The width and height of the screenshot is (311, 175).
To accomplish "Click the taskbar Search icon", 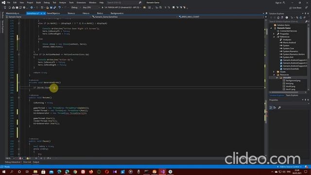I will (x=12, y=172).
